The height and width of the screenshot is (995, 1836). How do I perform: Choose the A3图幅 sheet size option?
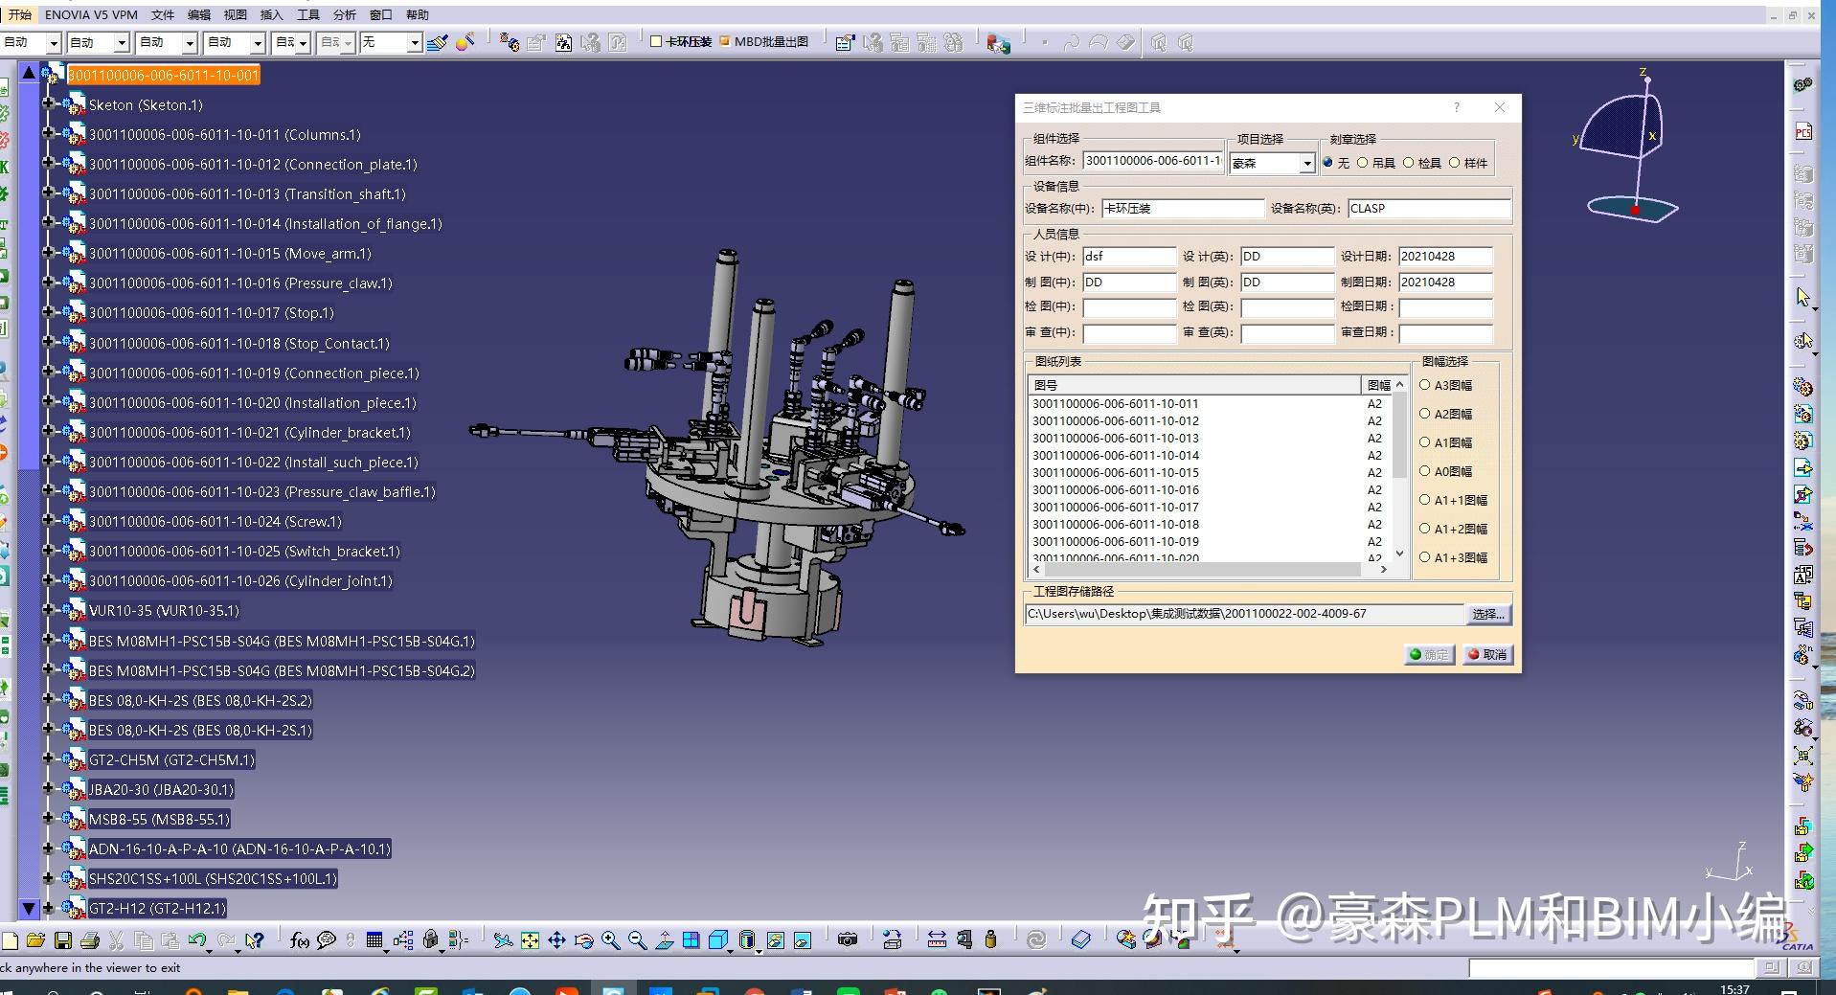click(1425, 385)
